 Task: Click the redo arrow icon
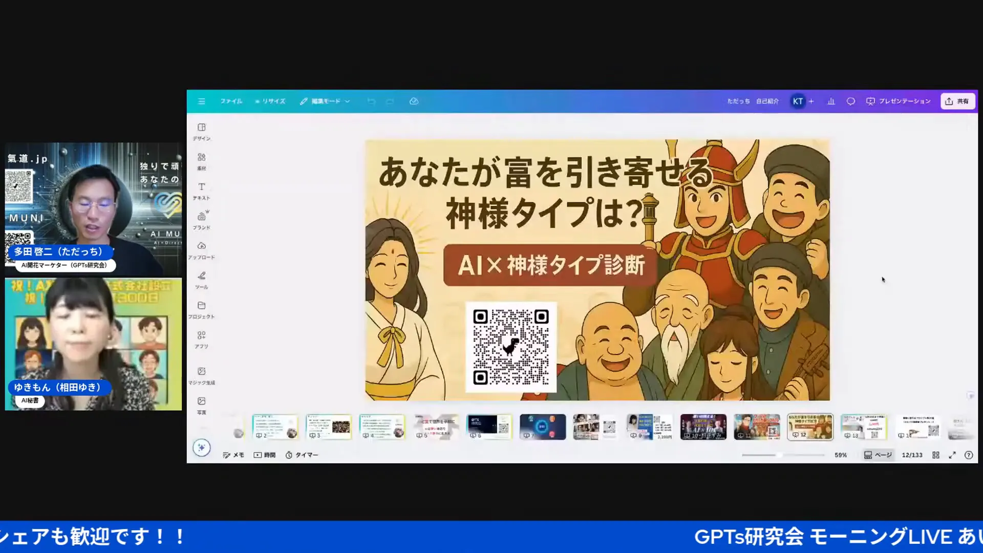tap(390, 101)
